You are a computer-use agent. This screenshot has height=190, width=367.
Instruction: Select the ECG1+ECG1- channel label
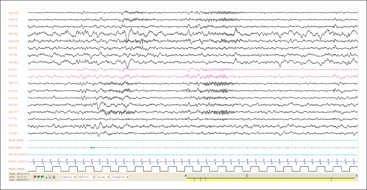(x=18, y=162)
